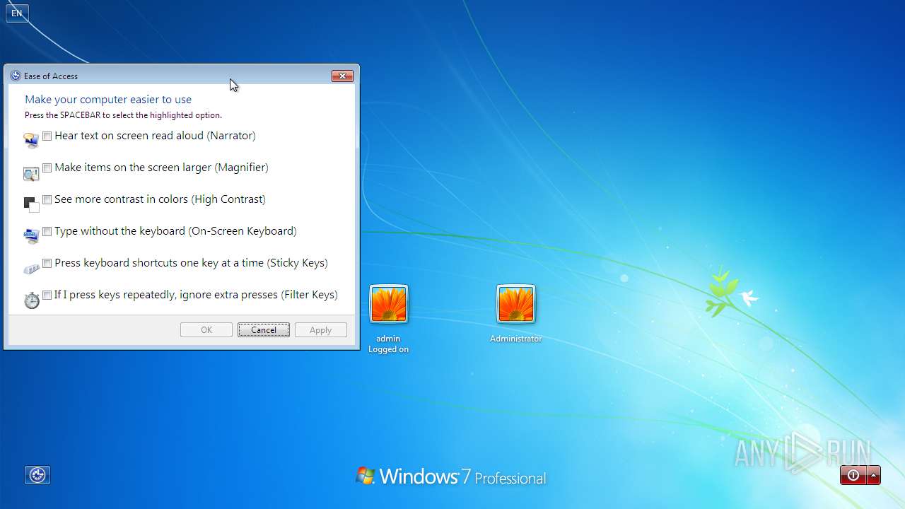
Task: Click the 'Administrator' account name
Action: [x=516, y=339]
